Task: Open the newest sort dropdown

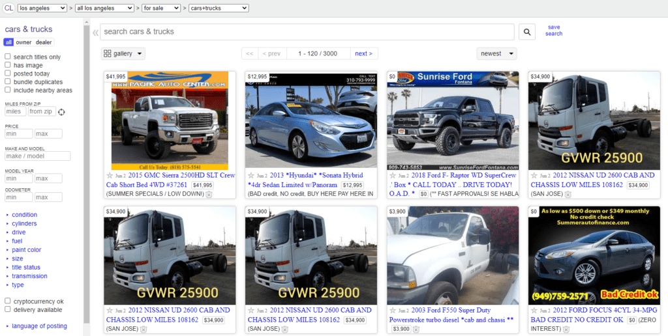Action: point(496,53)
